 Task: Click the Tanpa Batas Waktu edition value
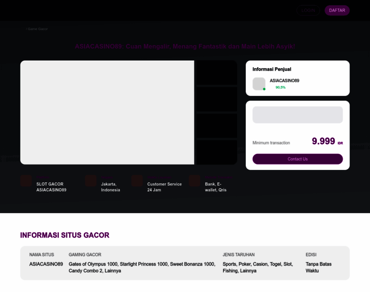coord(318,267)
